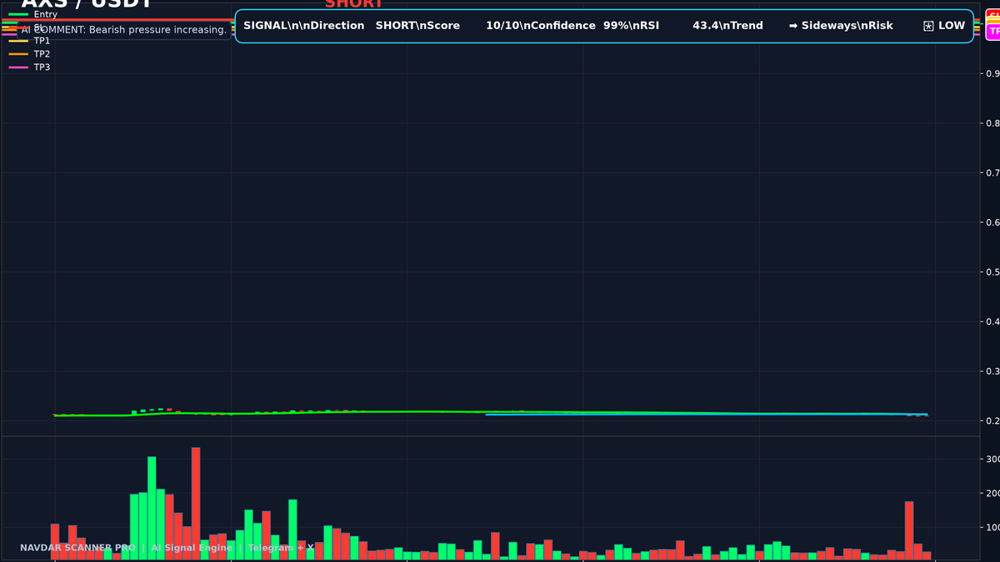Click the green Entry legend line swatch

pyautogui.click(x=18, y=14)
